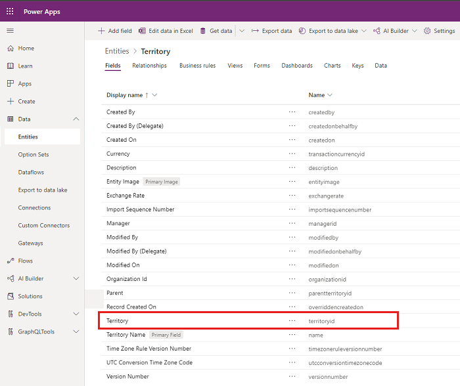Open more options for Territory field
This screenshot has height=386, width=460.
292,321
